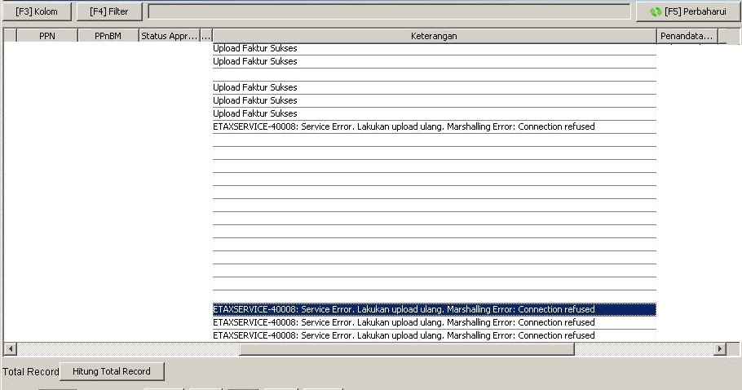This screenshot has width=742, height=390.
Task: Open the [F4] Filter button
Action: [108, 12]
